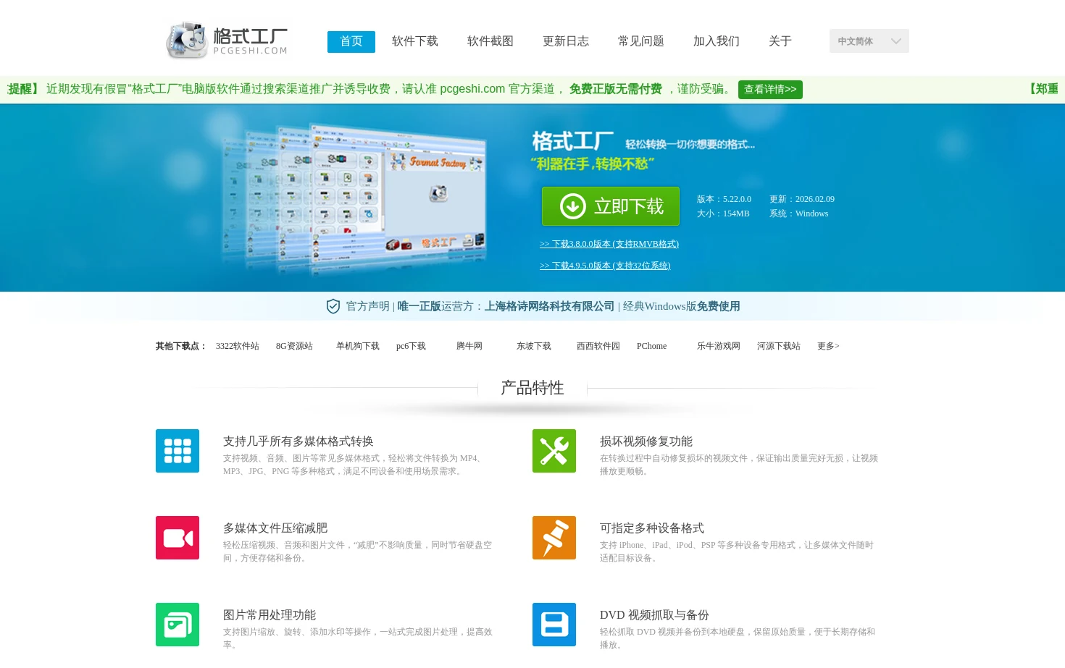Click the green wrench video repair icon
The image size is (1065, 668).
(554, 451)
